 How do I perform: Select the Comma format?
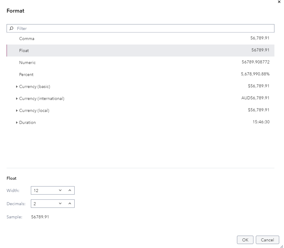point(27,39)
